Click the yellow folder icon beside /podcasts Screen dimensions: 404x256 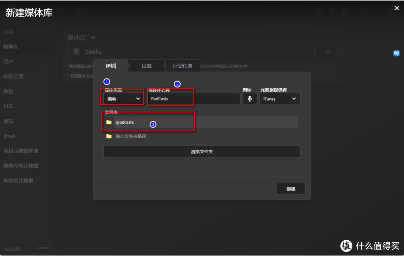coord(109,122)
